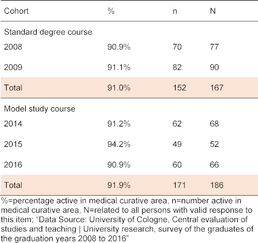The image size is (258, 243).
Task: Select the 2008 cohort row label
Action: click(13, 47)
